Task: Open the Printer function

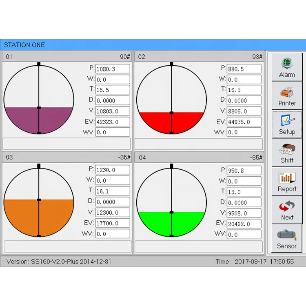Action: pos(287,95)
